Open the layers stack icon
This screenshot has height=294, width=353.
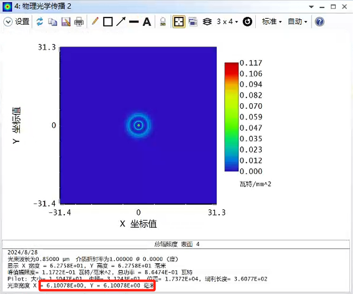(x=207, y=22)
